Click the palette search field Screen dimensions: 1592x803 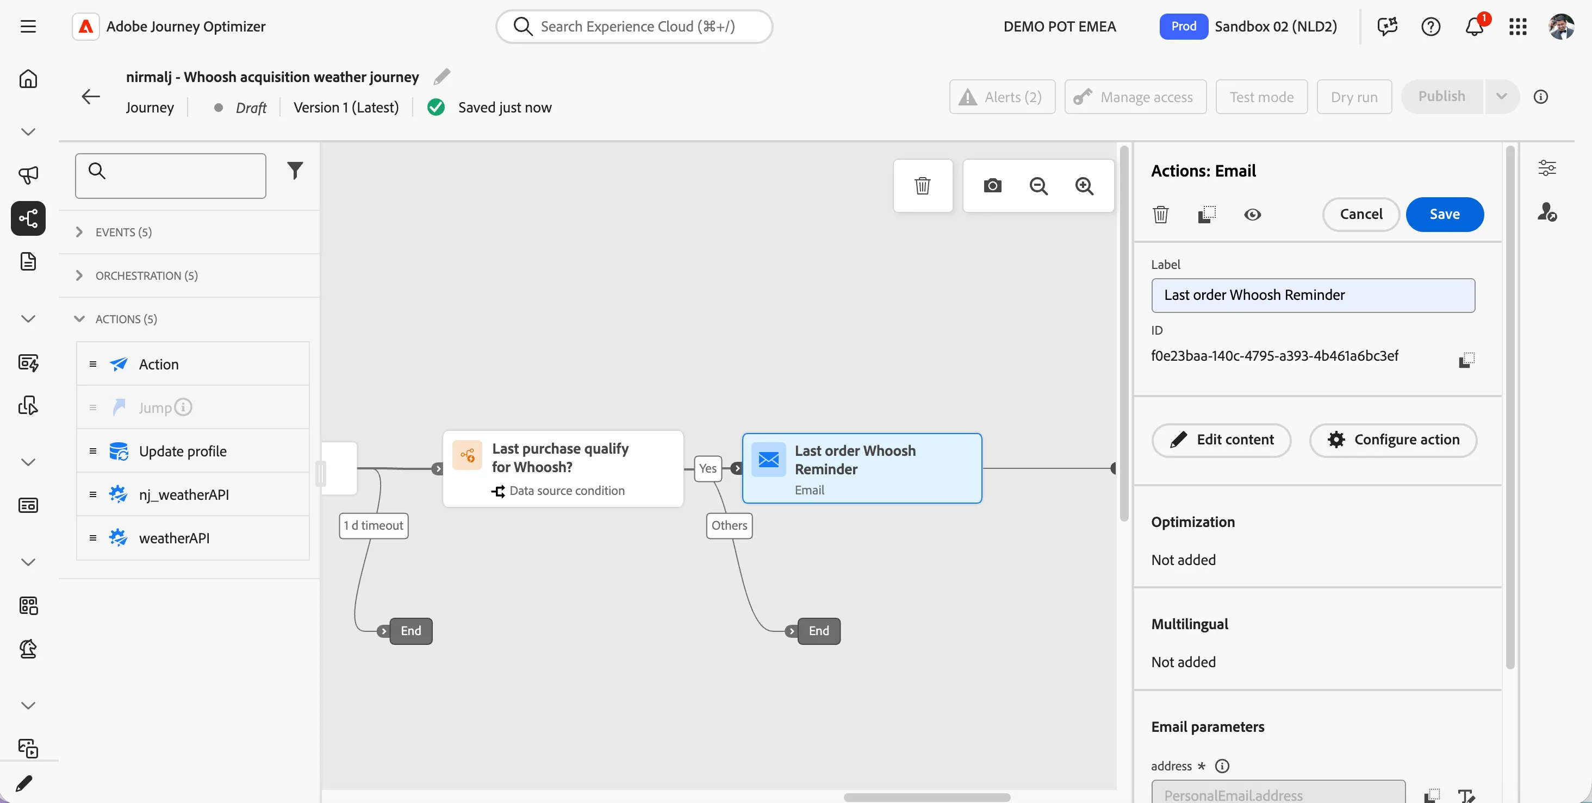coord(171,176)
